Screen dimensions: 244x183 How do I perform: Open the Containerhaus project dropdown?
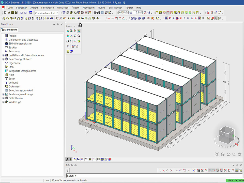tap(57, 13)
